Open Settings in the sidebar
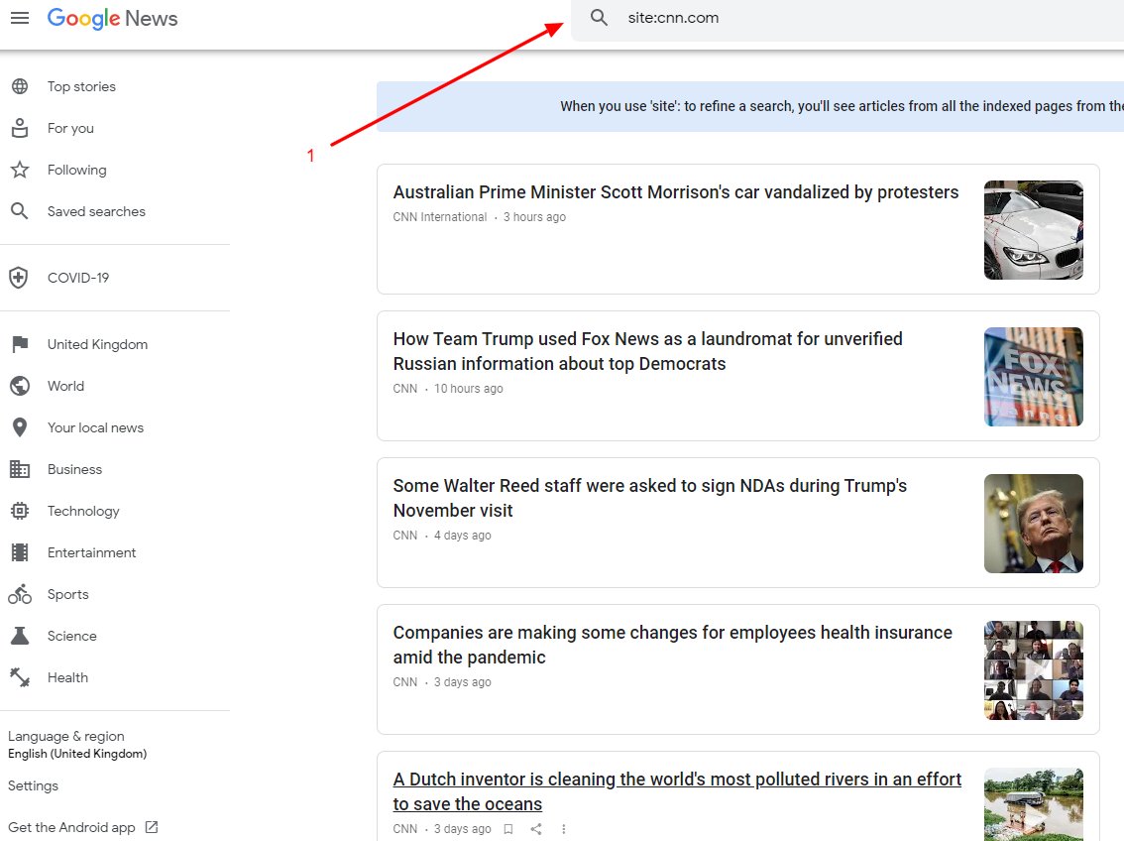The image size is (1124, 841). 33,785
